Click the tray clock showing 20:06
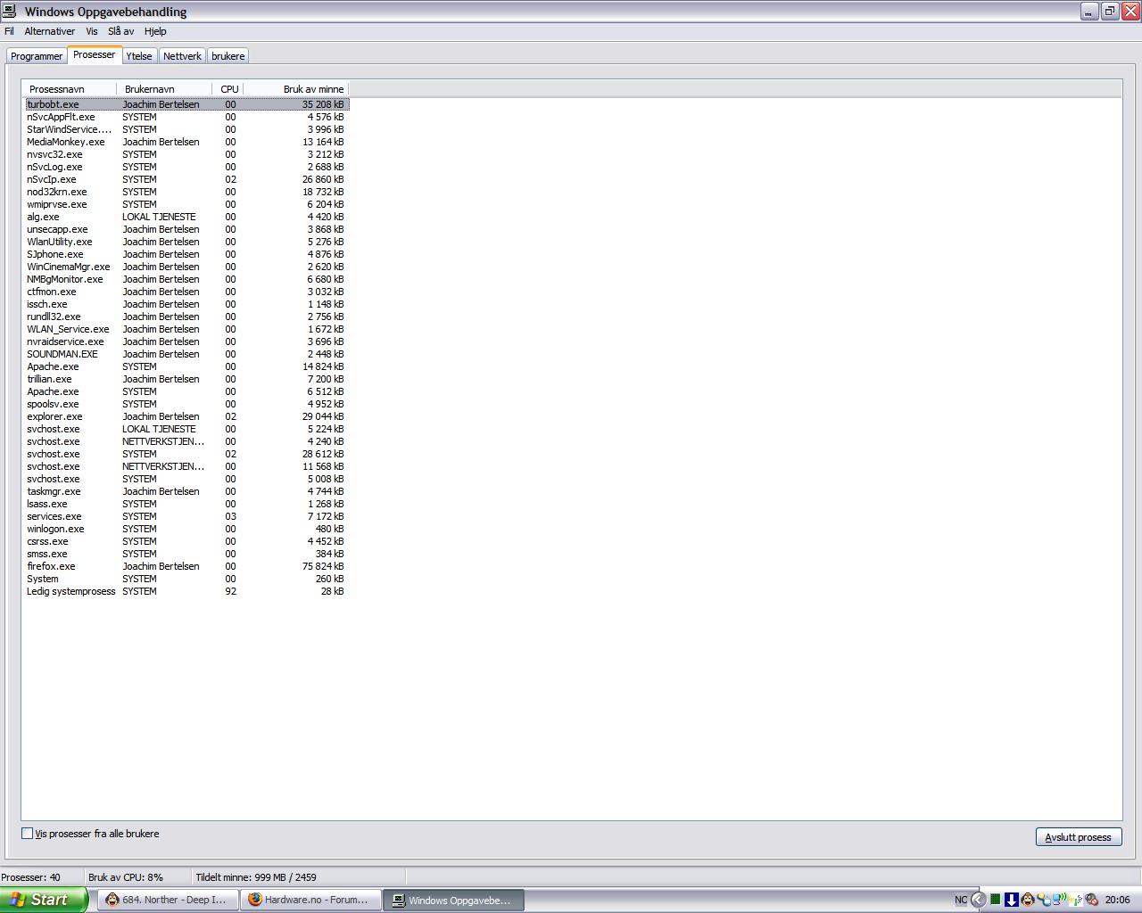1142x913 pixels. point(1117,901)
